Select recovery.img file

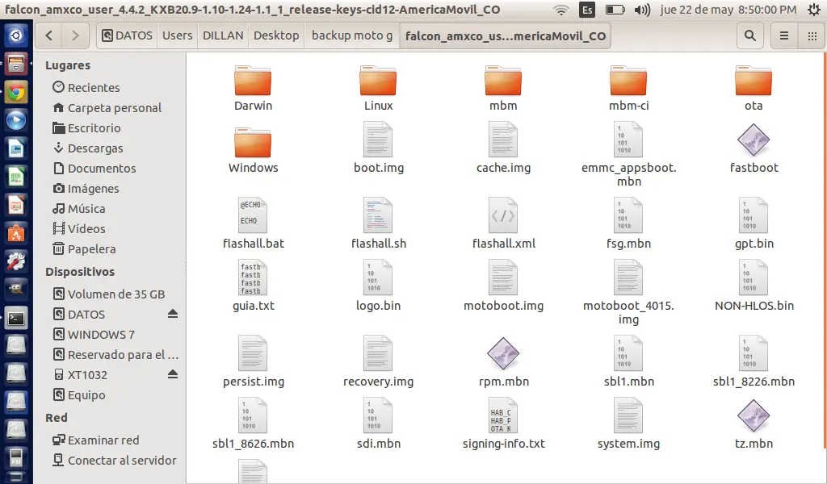point(378,362)
